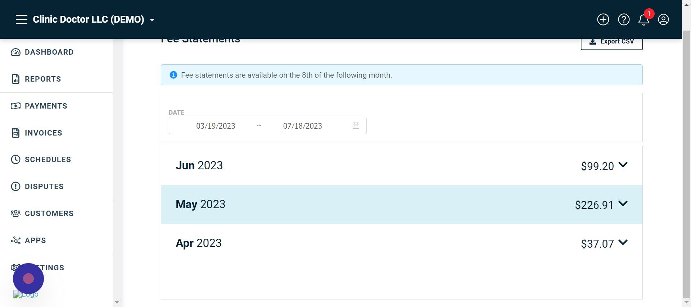Open the notifications bell
The width and height of the screenshot is (691, 307).
[x=644, y=19]
